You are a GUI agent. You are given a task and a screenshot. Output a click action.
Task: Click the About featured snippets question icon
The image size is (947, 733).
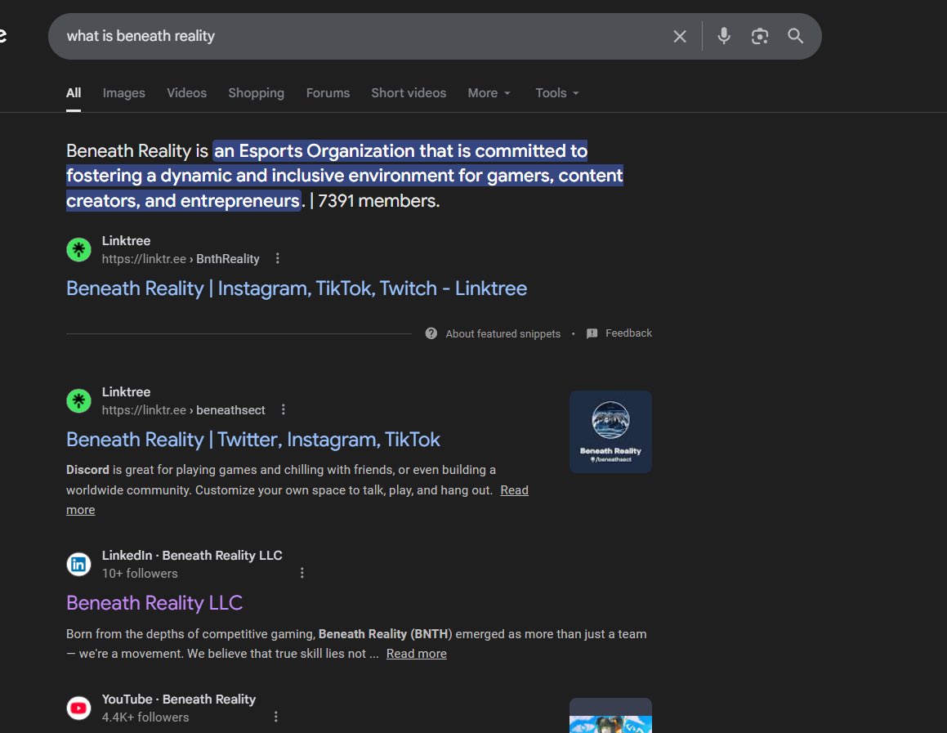pyautogui.click(x=431, y=333)
